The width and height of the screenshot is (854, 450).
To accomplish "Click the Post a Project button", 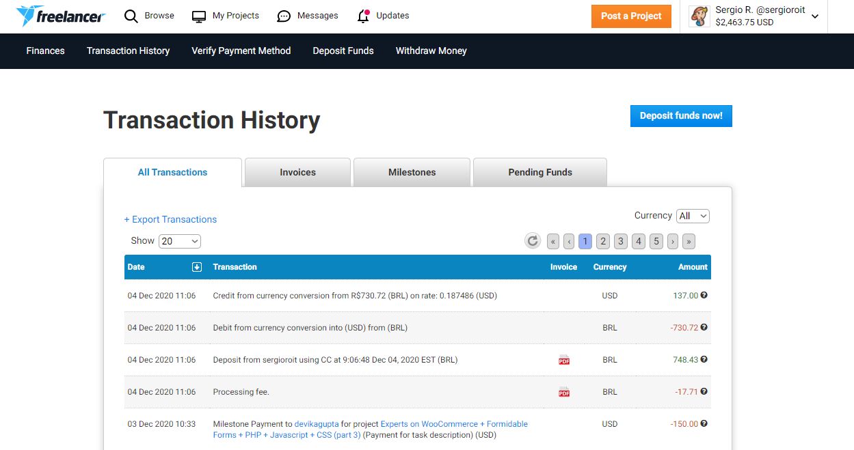I will (x=631, y=16).
